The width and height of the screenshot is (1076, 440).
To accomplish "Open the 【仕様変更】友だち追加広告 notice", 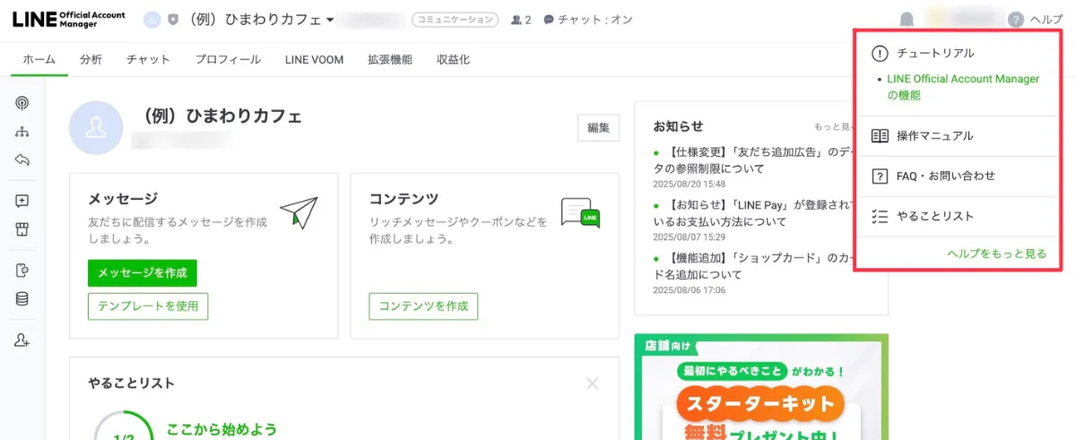I will tap(751, 160).
